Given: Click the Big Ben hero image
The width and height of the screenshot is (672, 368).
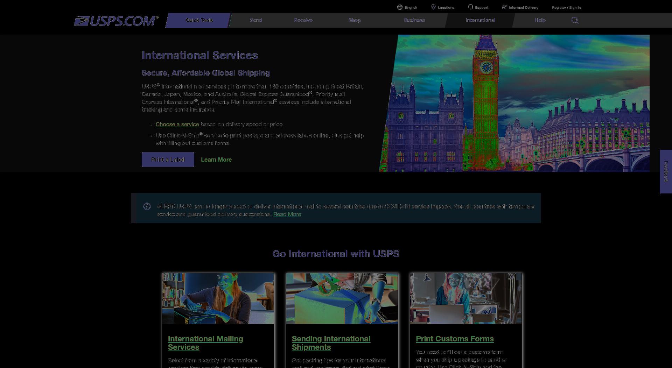Looking at the screenshot, I should (x=514, y=103).
